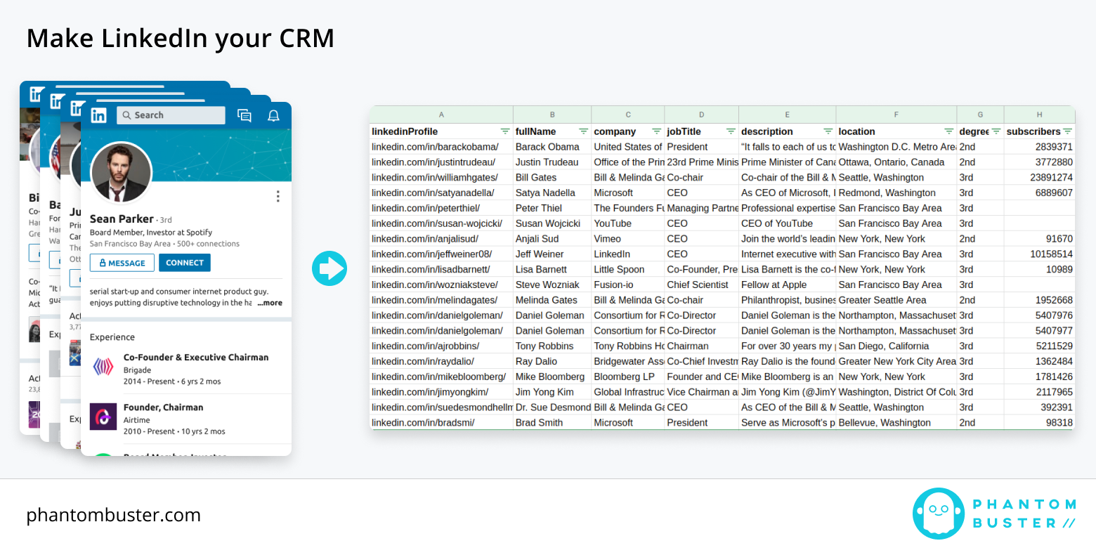Viewport: 1096px width, 548px height.
Task: Select spreadsheet column C header
Action: tap(628, 115)
